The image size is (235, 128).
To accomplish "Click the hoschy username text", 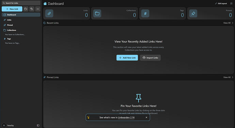I will point(11,126).
